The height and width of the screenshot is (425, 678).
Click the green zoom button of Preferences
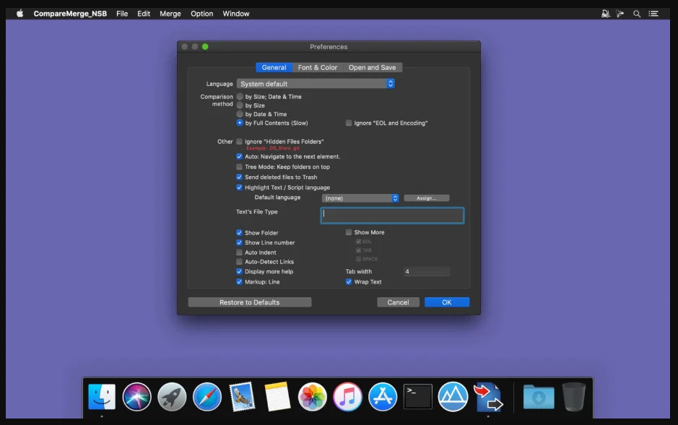coord(205,47)
